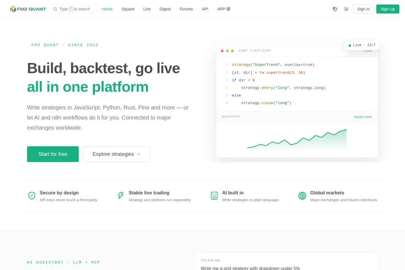
Task: Click the AI built in heading
Action: pyautogui.click(x=233, y=193)
